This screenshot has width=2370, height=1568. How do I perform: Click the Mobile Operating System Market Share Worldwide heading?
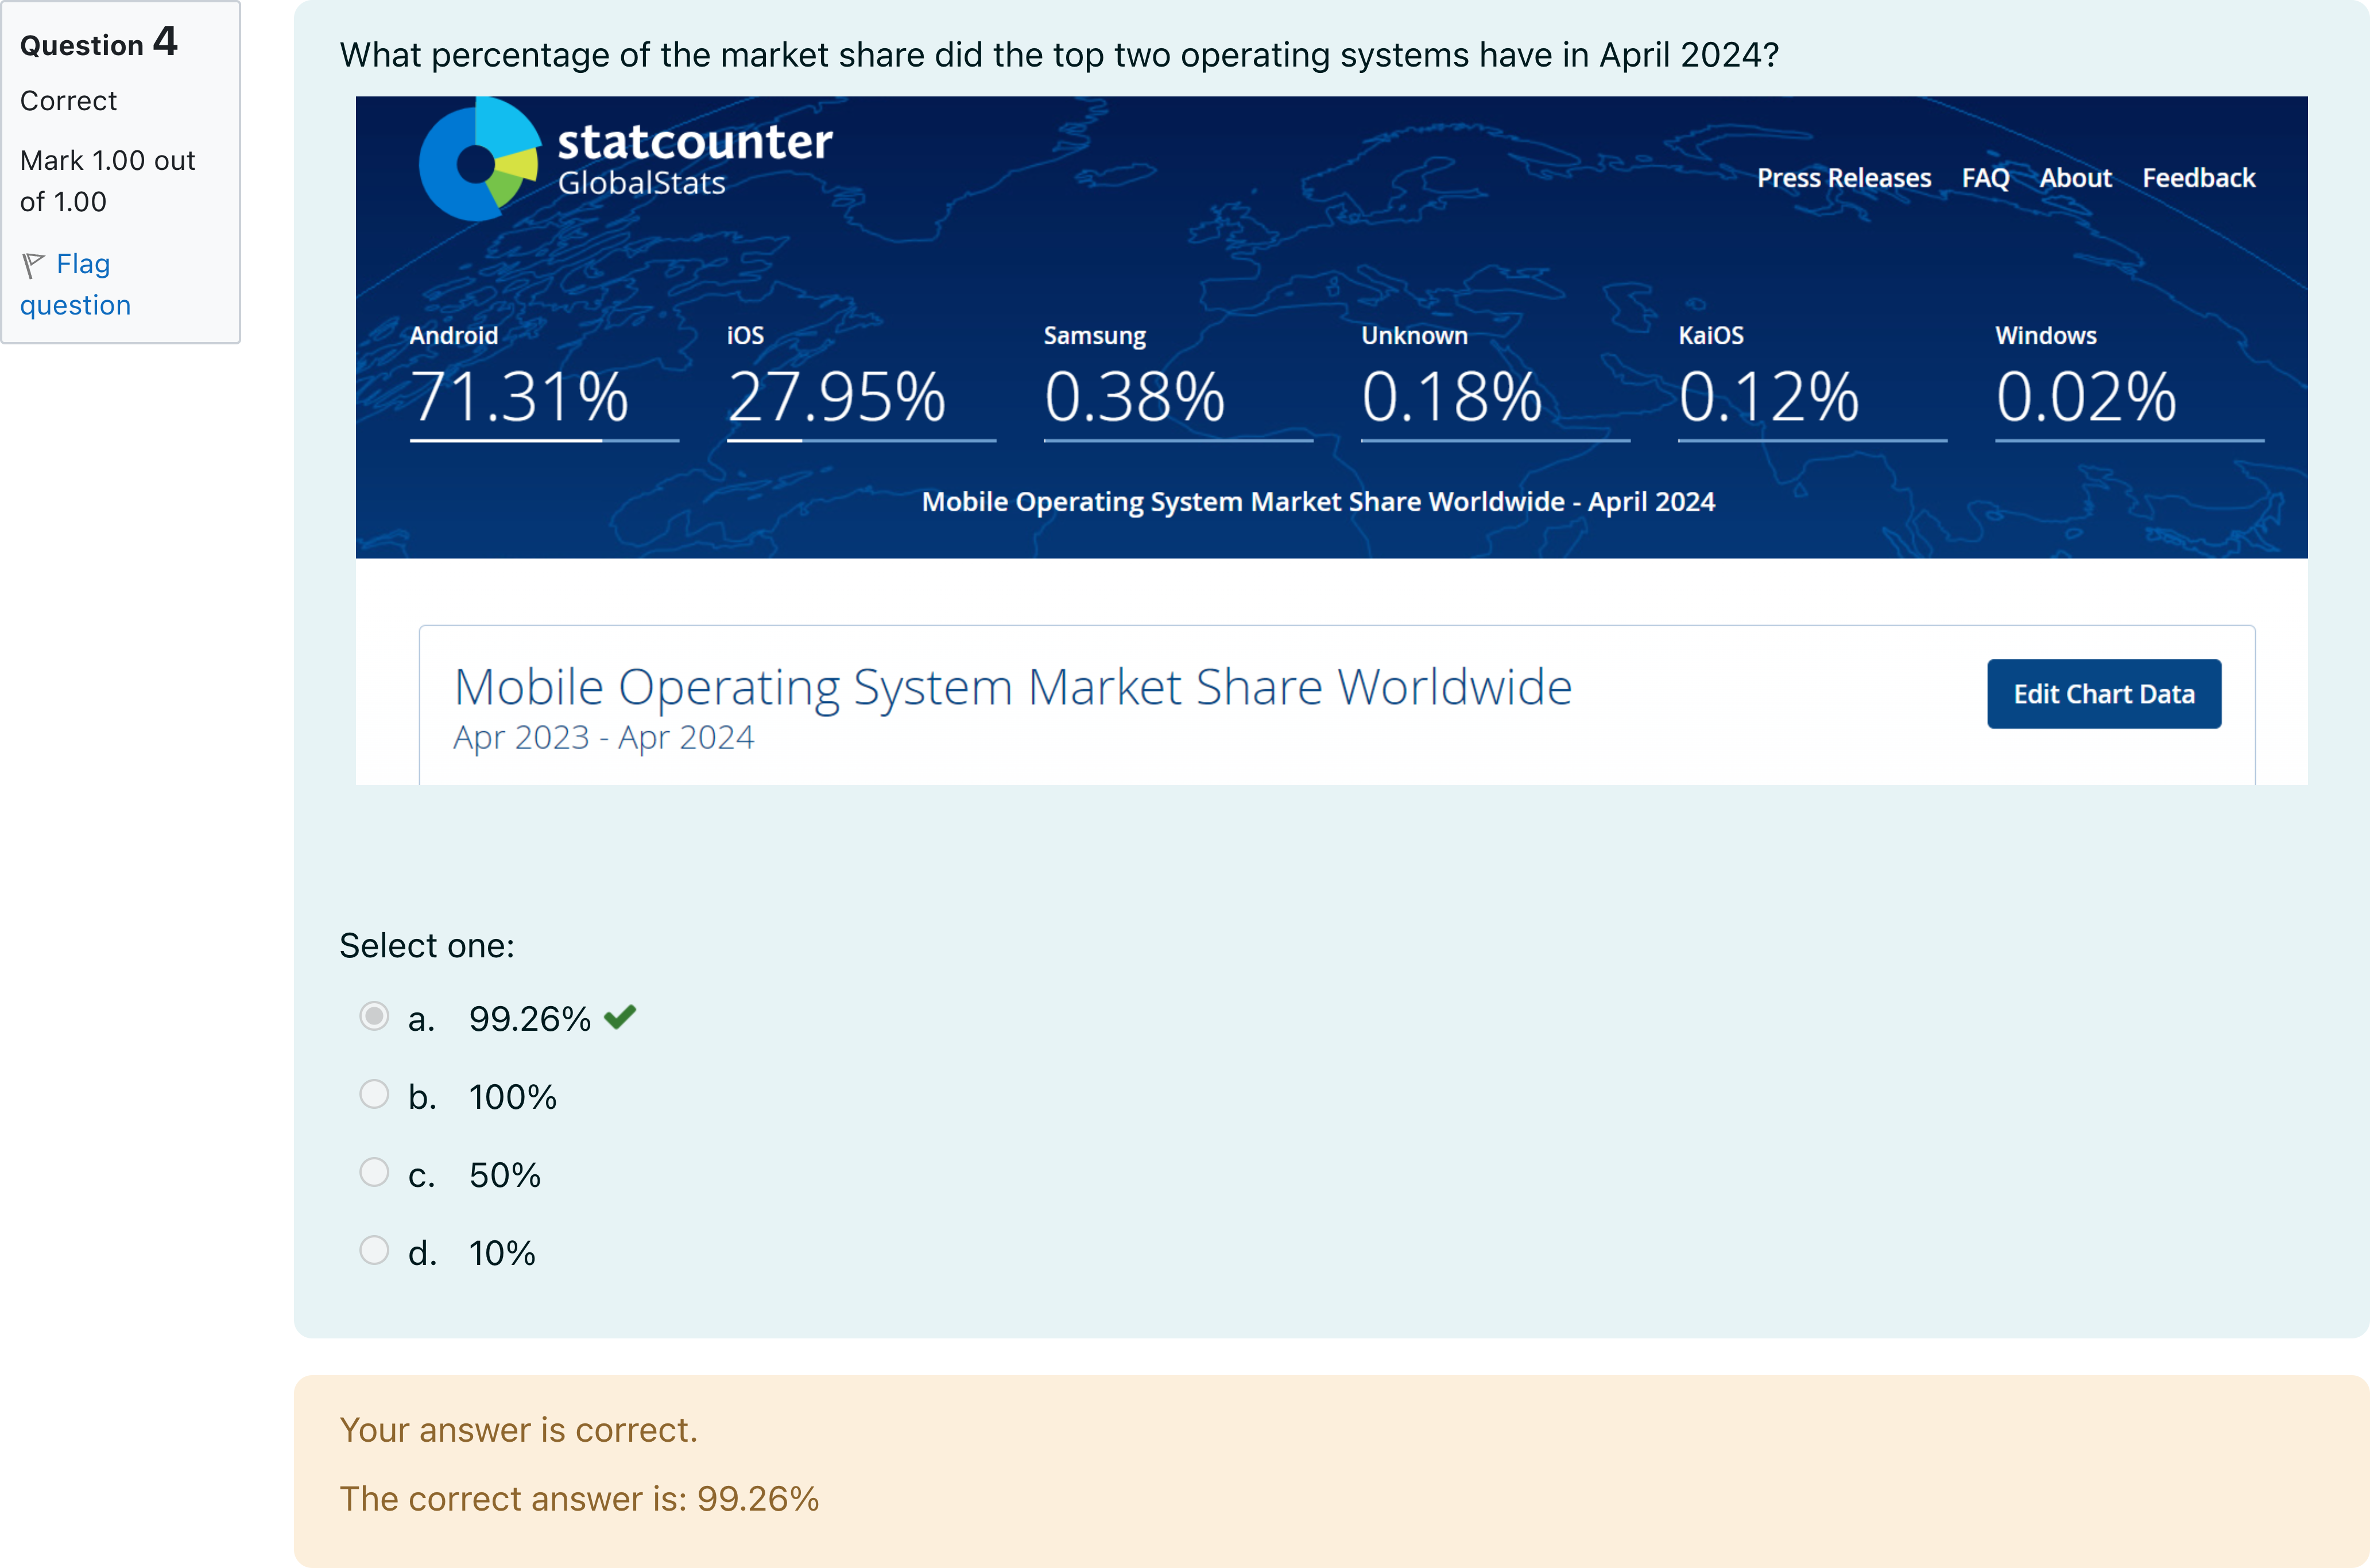pyautogui.click(x=1012, y=688)
